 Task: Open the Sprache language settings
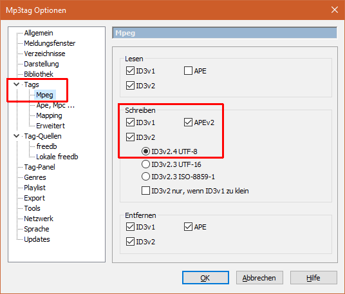(x=37, y=229)
